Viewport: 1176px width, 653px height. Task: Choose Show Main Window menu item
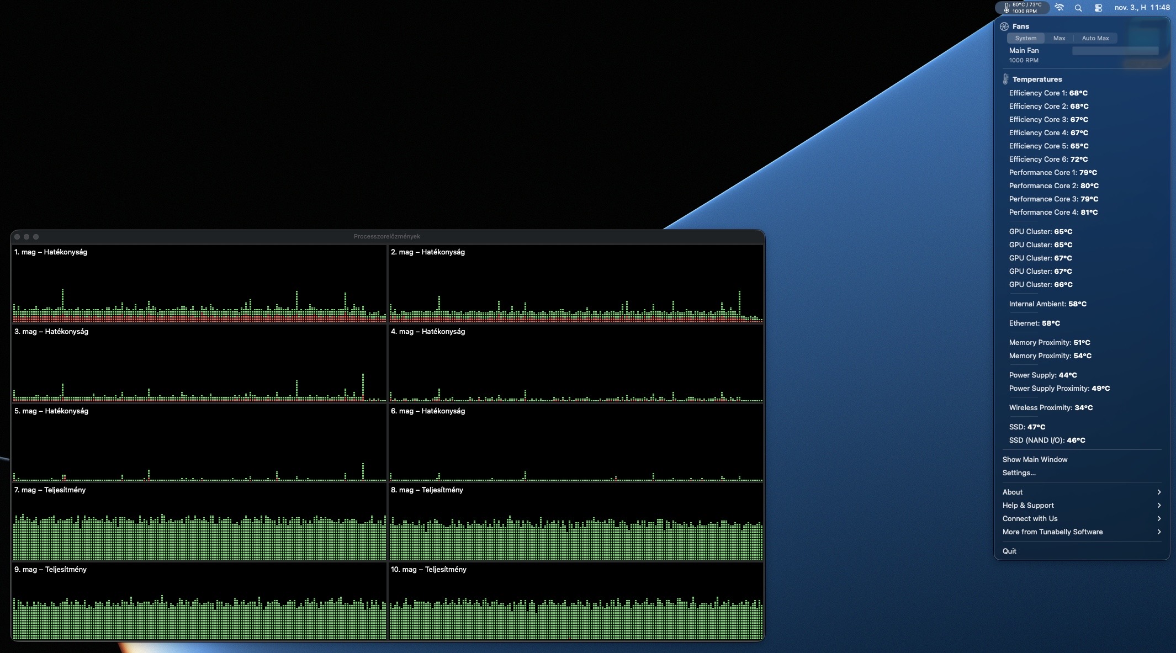point(1035,459)
